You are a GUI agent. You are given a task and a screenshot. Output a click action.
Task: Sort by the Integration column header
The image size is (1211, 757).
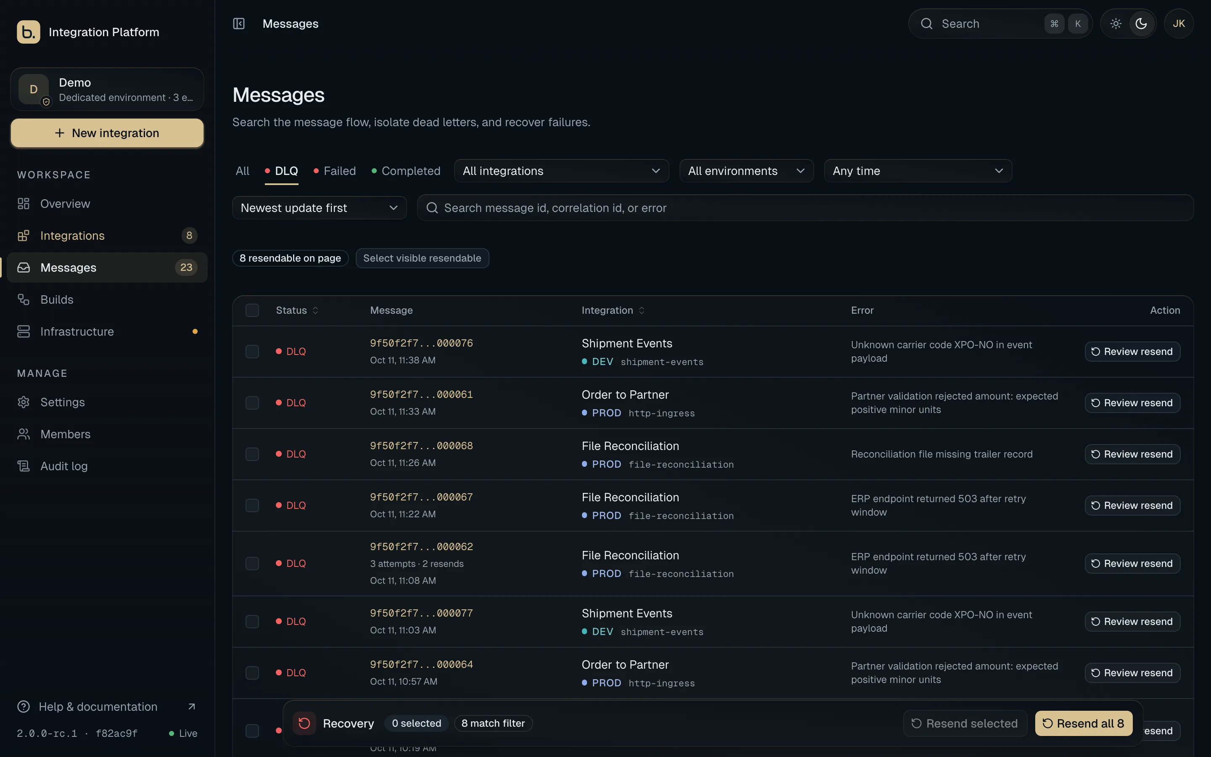coord(613,310)
